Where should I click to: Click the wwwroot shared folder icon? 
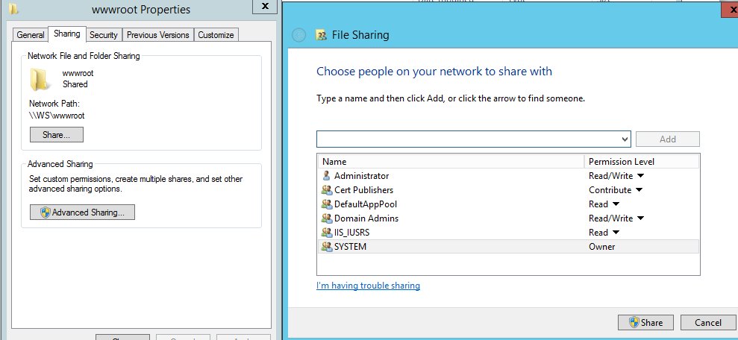pyautogui.click(x=40, y=79)
